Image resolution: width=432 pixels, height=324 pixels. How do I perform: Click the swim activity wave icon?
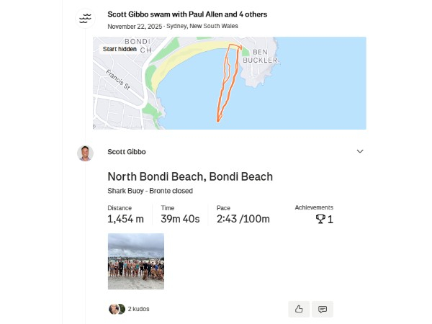(x=86, y=19)
